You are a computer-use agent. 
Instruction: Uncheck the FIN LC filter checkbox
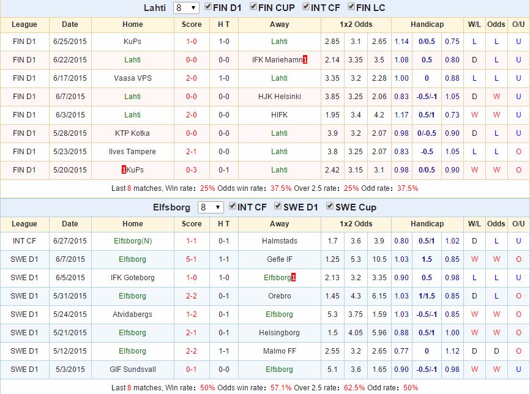pos(351,6)
